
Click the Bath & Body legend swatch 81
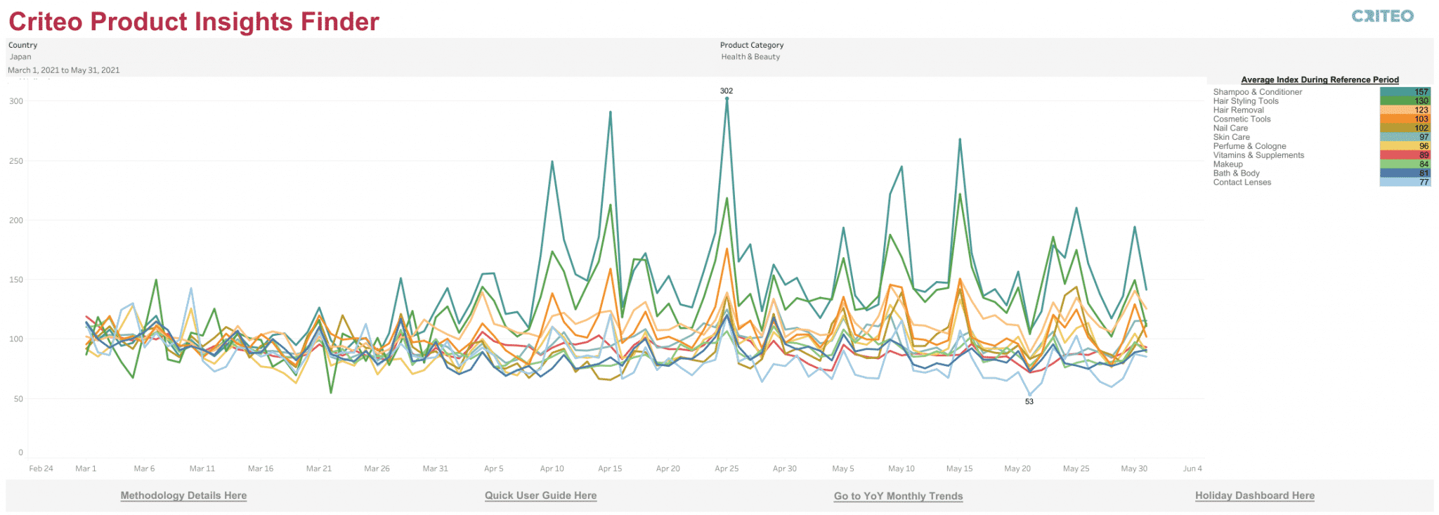click(1405, 174)
